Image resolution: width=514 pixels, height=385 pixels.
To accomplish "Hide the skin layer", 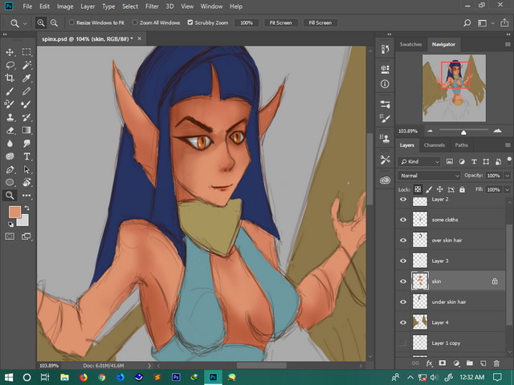I will click(403, 282).
